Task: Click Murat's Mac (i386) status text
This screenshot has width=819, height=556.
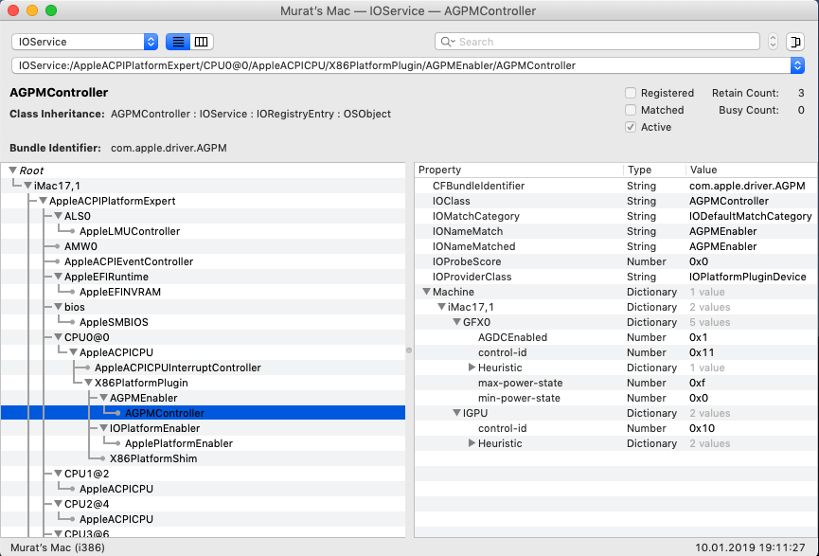Action: pos(58,547)
